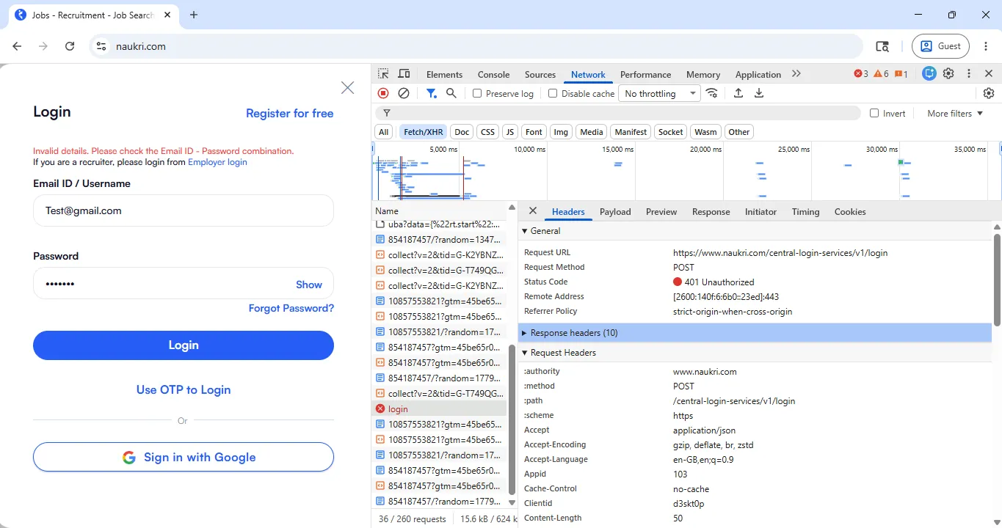Toggle the All request type filter
The width and height of the screenshot is (1002, 528).
[384, 132]
